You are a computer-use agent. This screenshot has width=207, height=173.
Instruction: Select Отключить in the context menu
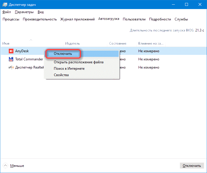coord(63,54)
